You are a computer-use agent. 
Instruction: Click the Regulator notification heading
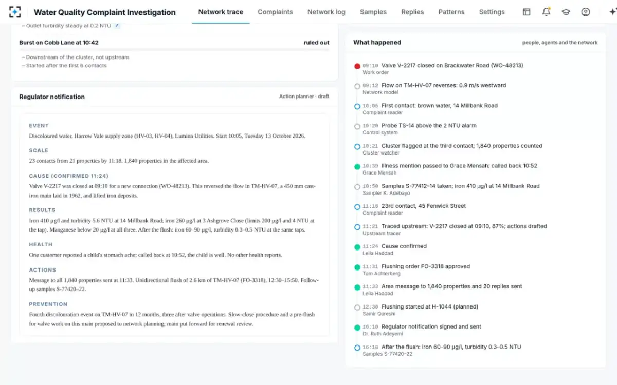pyautogui.click(x=52, y=97)
